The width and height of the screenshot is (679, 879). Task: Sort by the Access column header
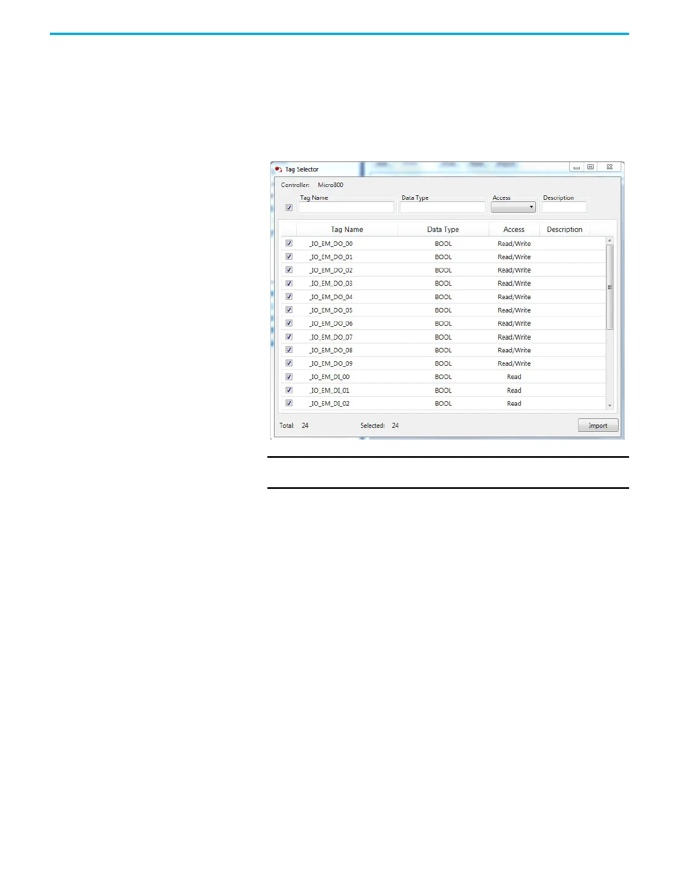514,229
